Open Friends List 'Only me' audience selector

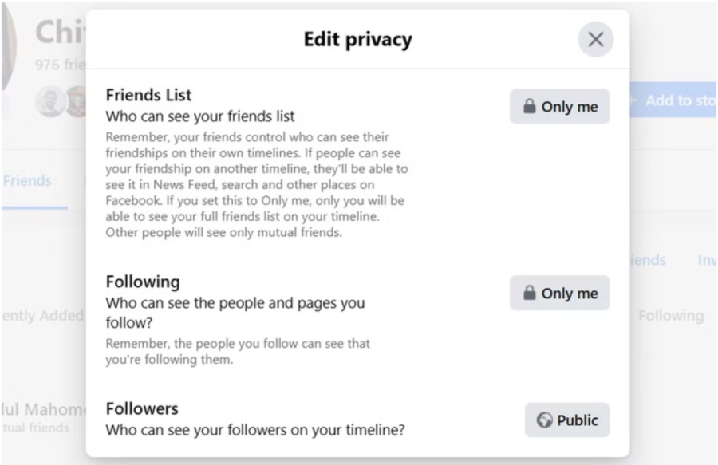[x=559, y=107]
